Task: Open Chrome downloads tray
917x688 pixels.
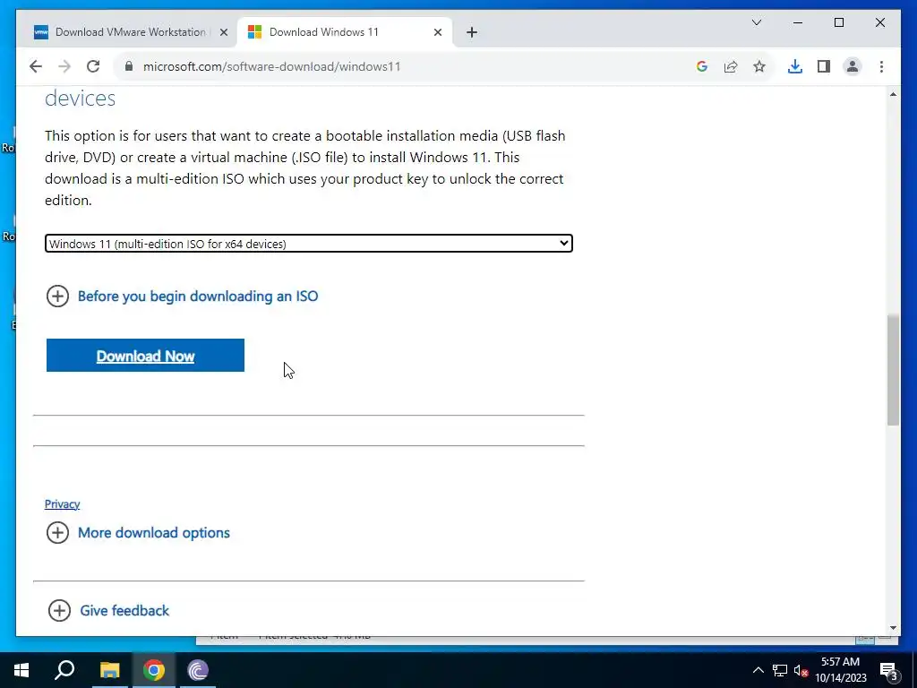Action: tap(795, 66)
